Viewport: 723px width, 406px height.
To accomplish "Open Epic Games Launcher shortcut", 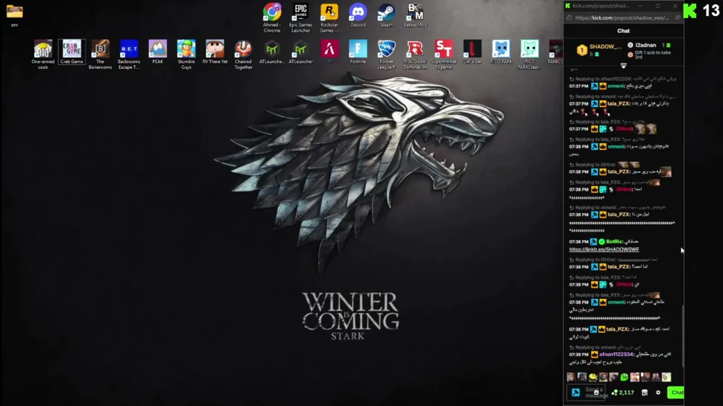I will (300, 17).
